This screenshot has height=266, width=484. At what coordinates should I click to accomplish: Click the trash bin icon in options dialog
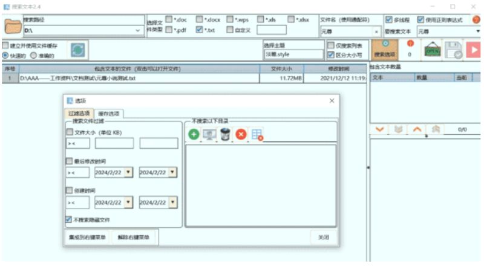[225, 134]
